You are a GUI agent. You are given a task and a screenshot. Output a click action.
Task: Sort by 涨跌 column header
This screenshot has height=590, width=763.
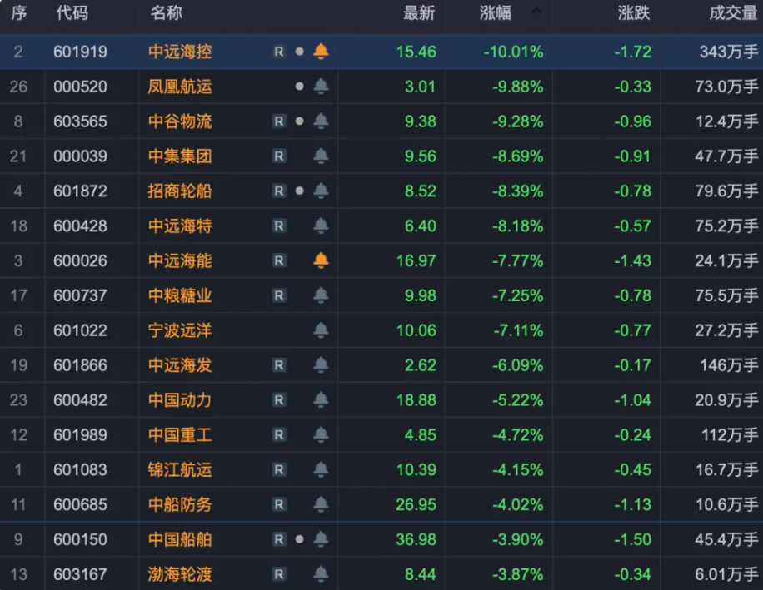[x=634, y=12]
